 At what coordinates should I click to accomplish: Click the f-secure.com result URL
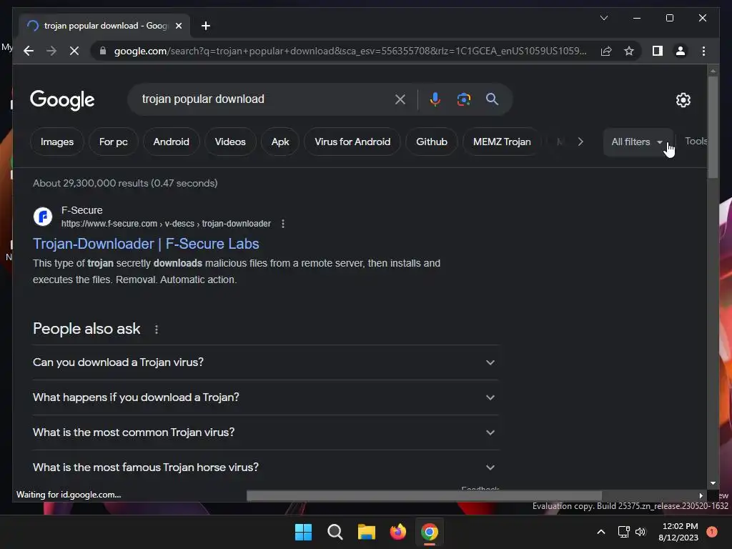tap(166, 224)
